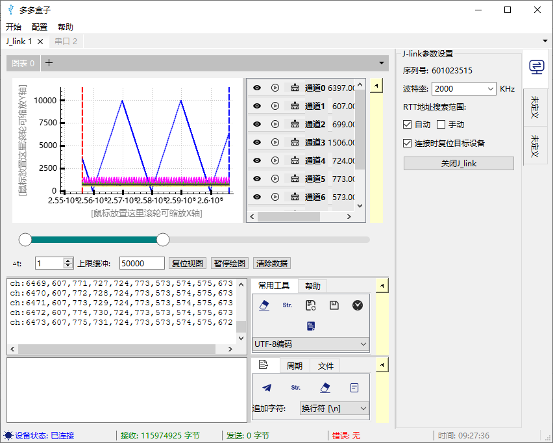Image resolution: width=553 pixels, height=443 pixels.
Task: Toggle 连接时复位目标设备 checkbox
Action: tap(408, 143)
